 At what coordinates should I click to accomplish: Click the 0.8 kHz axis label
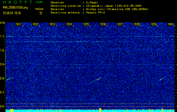pyautogui.click(x=2, y=78)
